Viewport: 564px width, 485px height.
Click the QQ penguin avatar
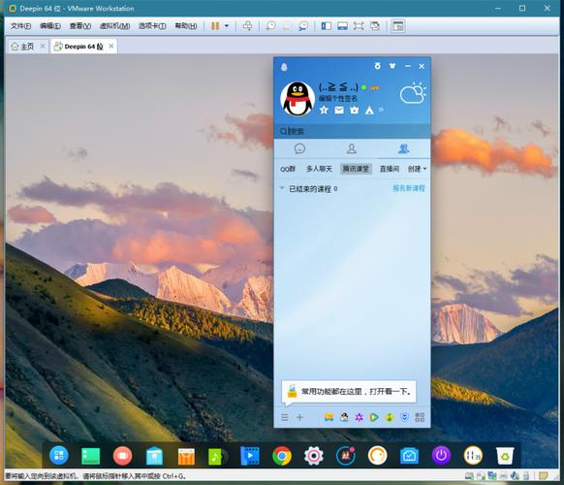298,98
